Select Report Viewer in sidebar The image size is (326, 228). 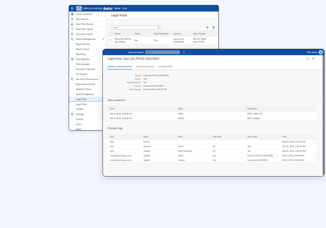point(83,49)
